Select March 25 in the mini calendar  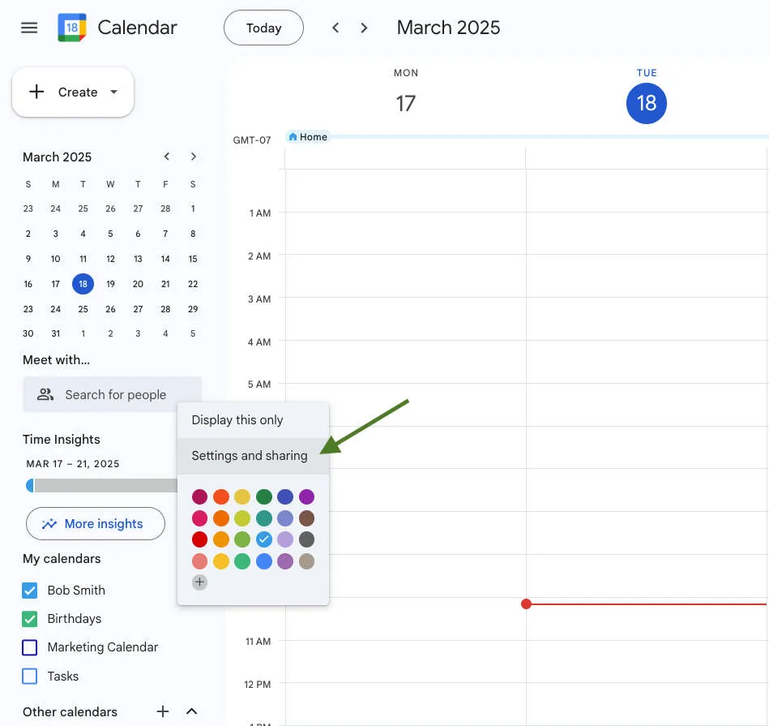83,309
